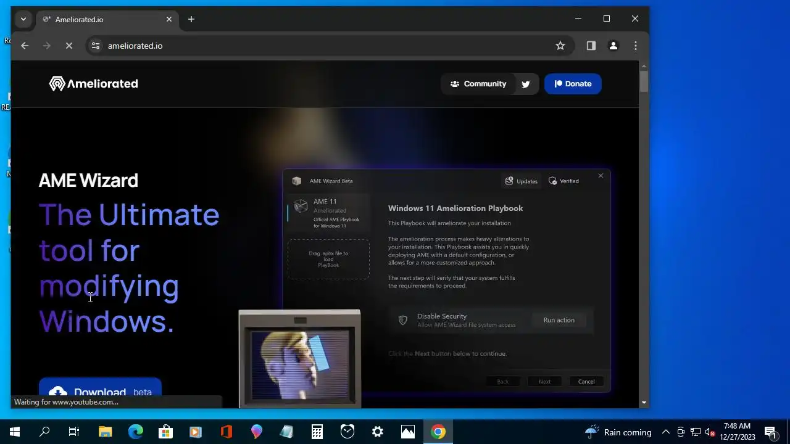Launch Microsoft Edge from taskbar
Viewport: 790px width, 444px height.
click(x=135, y=432)
